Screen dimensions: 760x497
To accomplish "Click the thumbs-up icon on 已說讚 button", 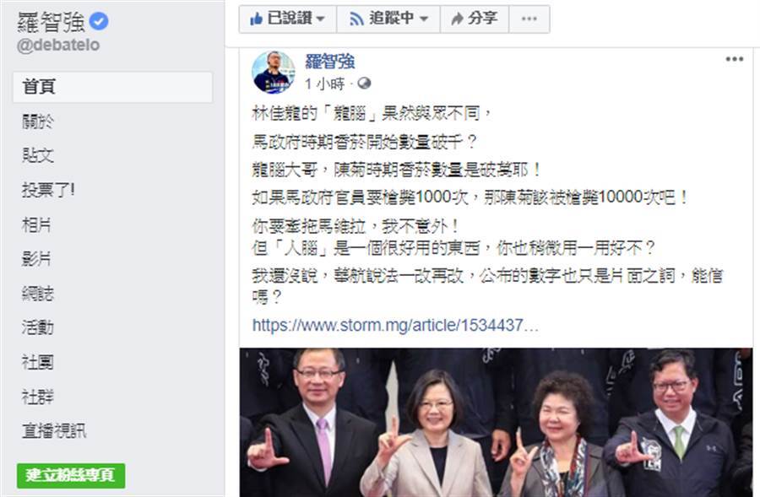I will click(x=256, y=19).
